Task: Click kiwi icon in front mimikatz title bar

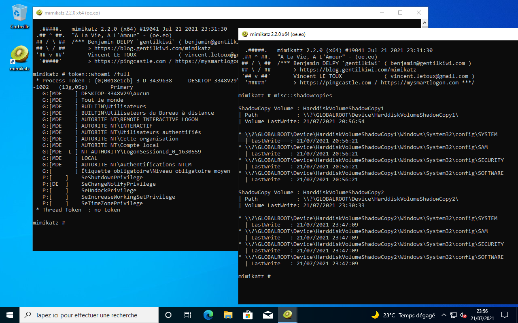Action: point(245,34)
